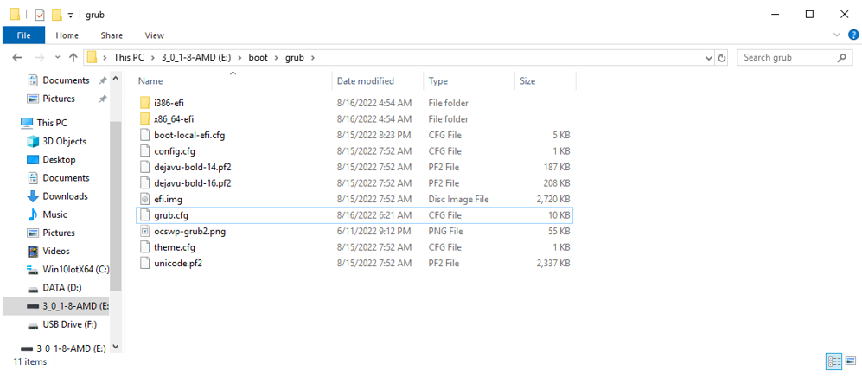The width and height of the screenshot is (862, 377).
Task: Open the Customize Quick Access Toolbar dropdown
Action: click(71, 15)
